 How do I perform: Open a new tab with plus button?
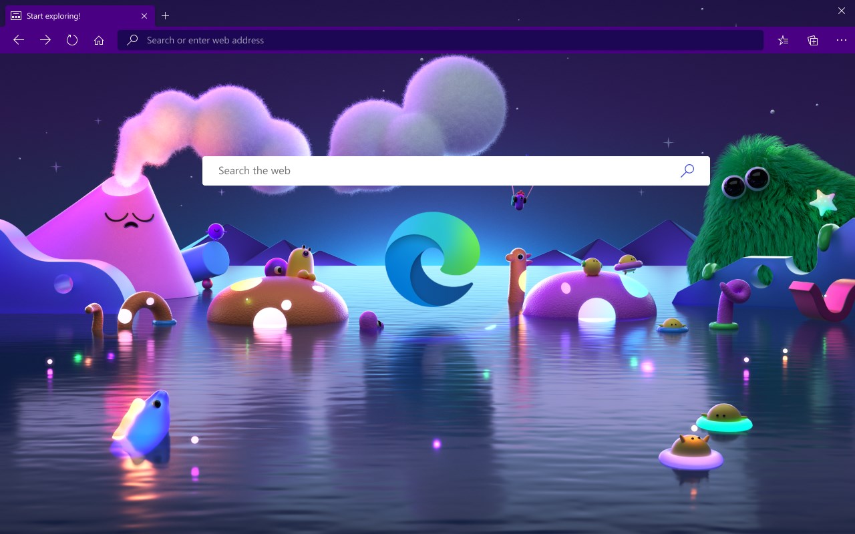pyautogui.click(x=166, y=16)
